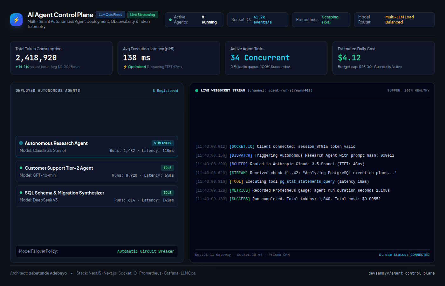
Task: Click Automatic Circuit Breaker failover policy value
Action: coord(146,251)
